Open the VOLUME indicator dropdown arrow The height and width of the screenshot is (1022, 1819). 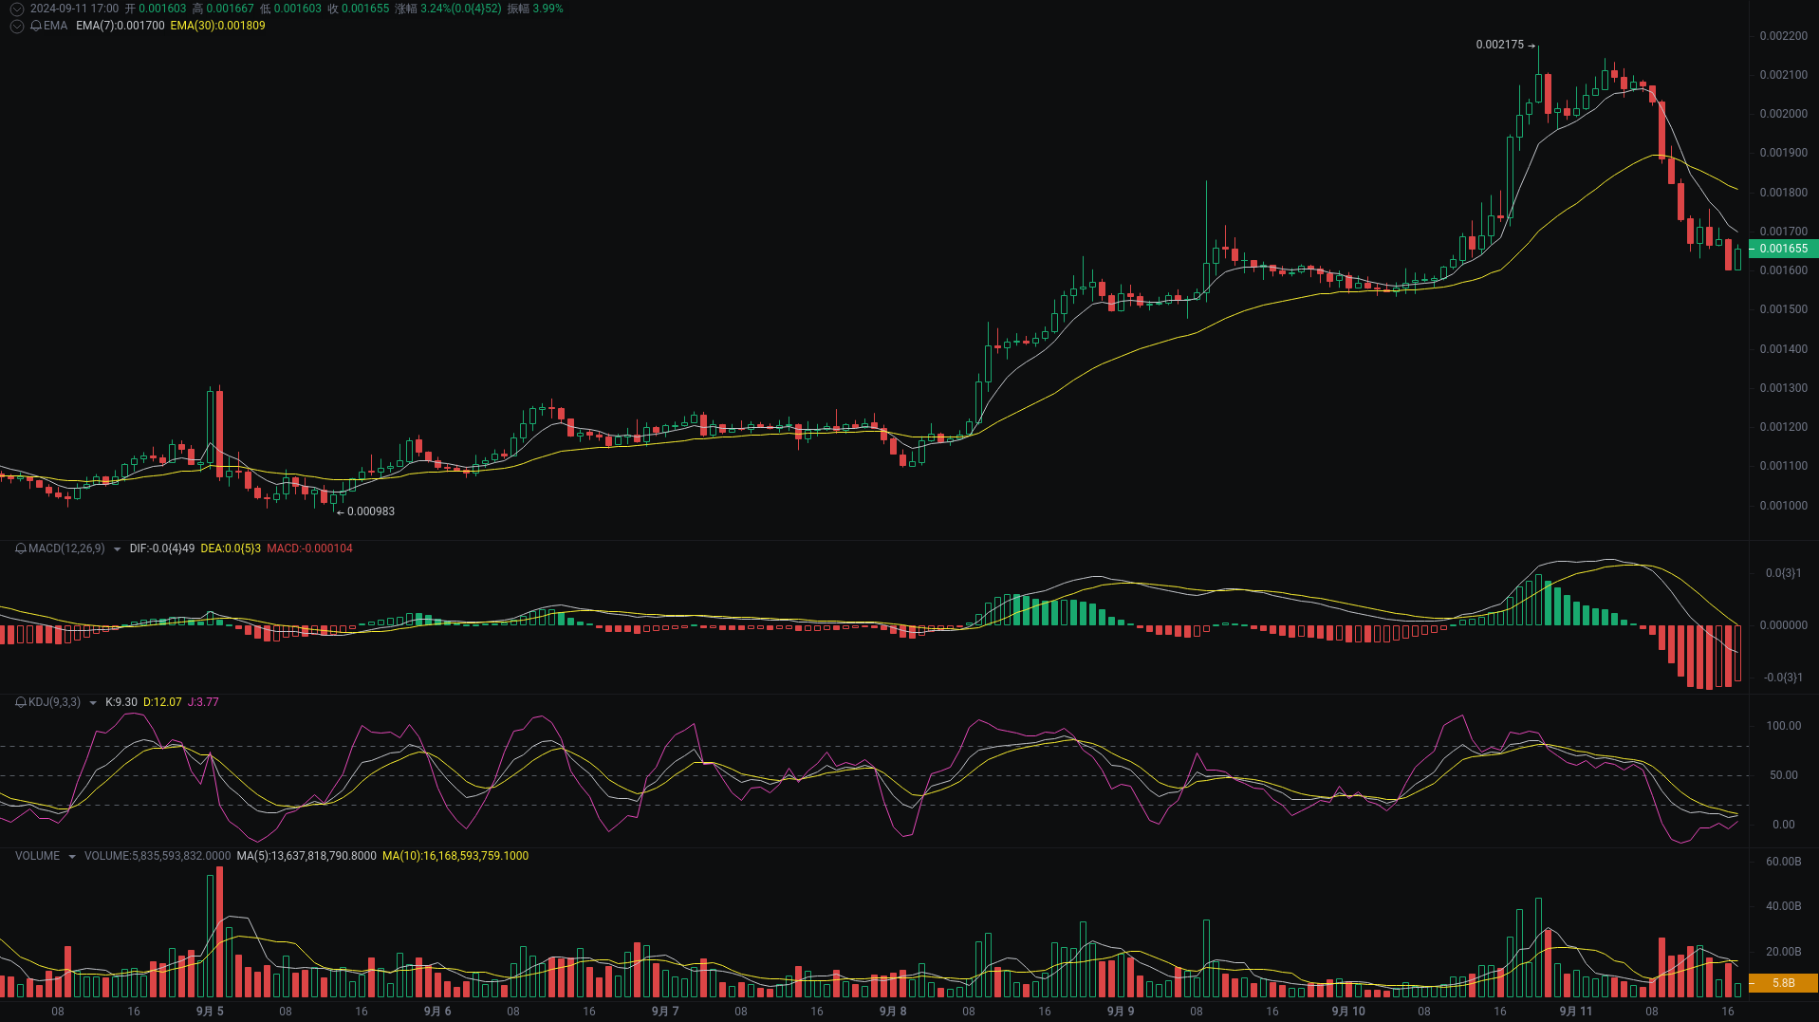(x=72, y=857)
